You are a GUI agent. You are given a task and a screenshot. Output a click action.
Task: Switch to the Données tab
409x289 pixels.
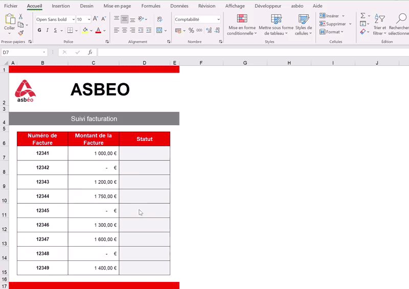[x=179, y=6]
